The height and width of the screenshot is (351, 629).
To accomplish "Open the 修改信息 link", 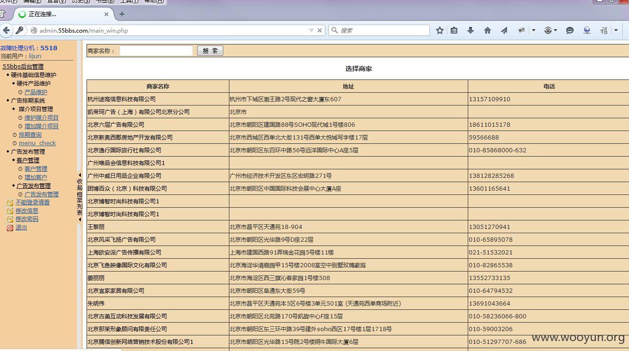I will (x=27, y=211).
